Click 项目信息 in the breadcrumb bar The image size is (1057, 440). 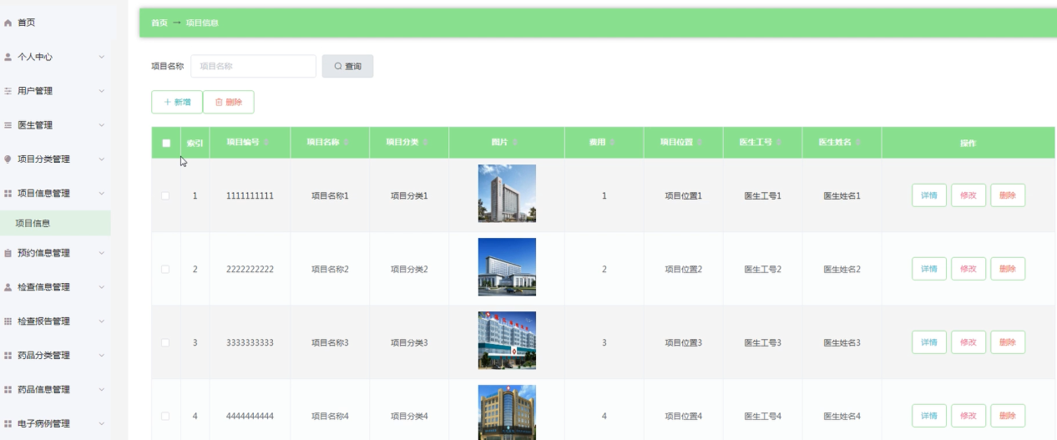pos(202,23)
